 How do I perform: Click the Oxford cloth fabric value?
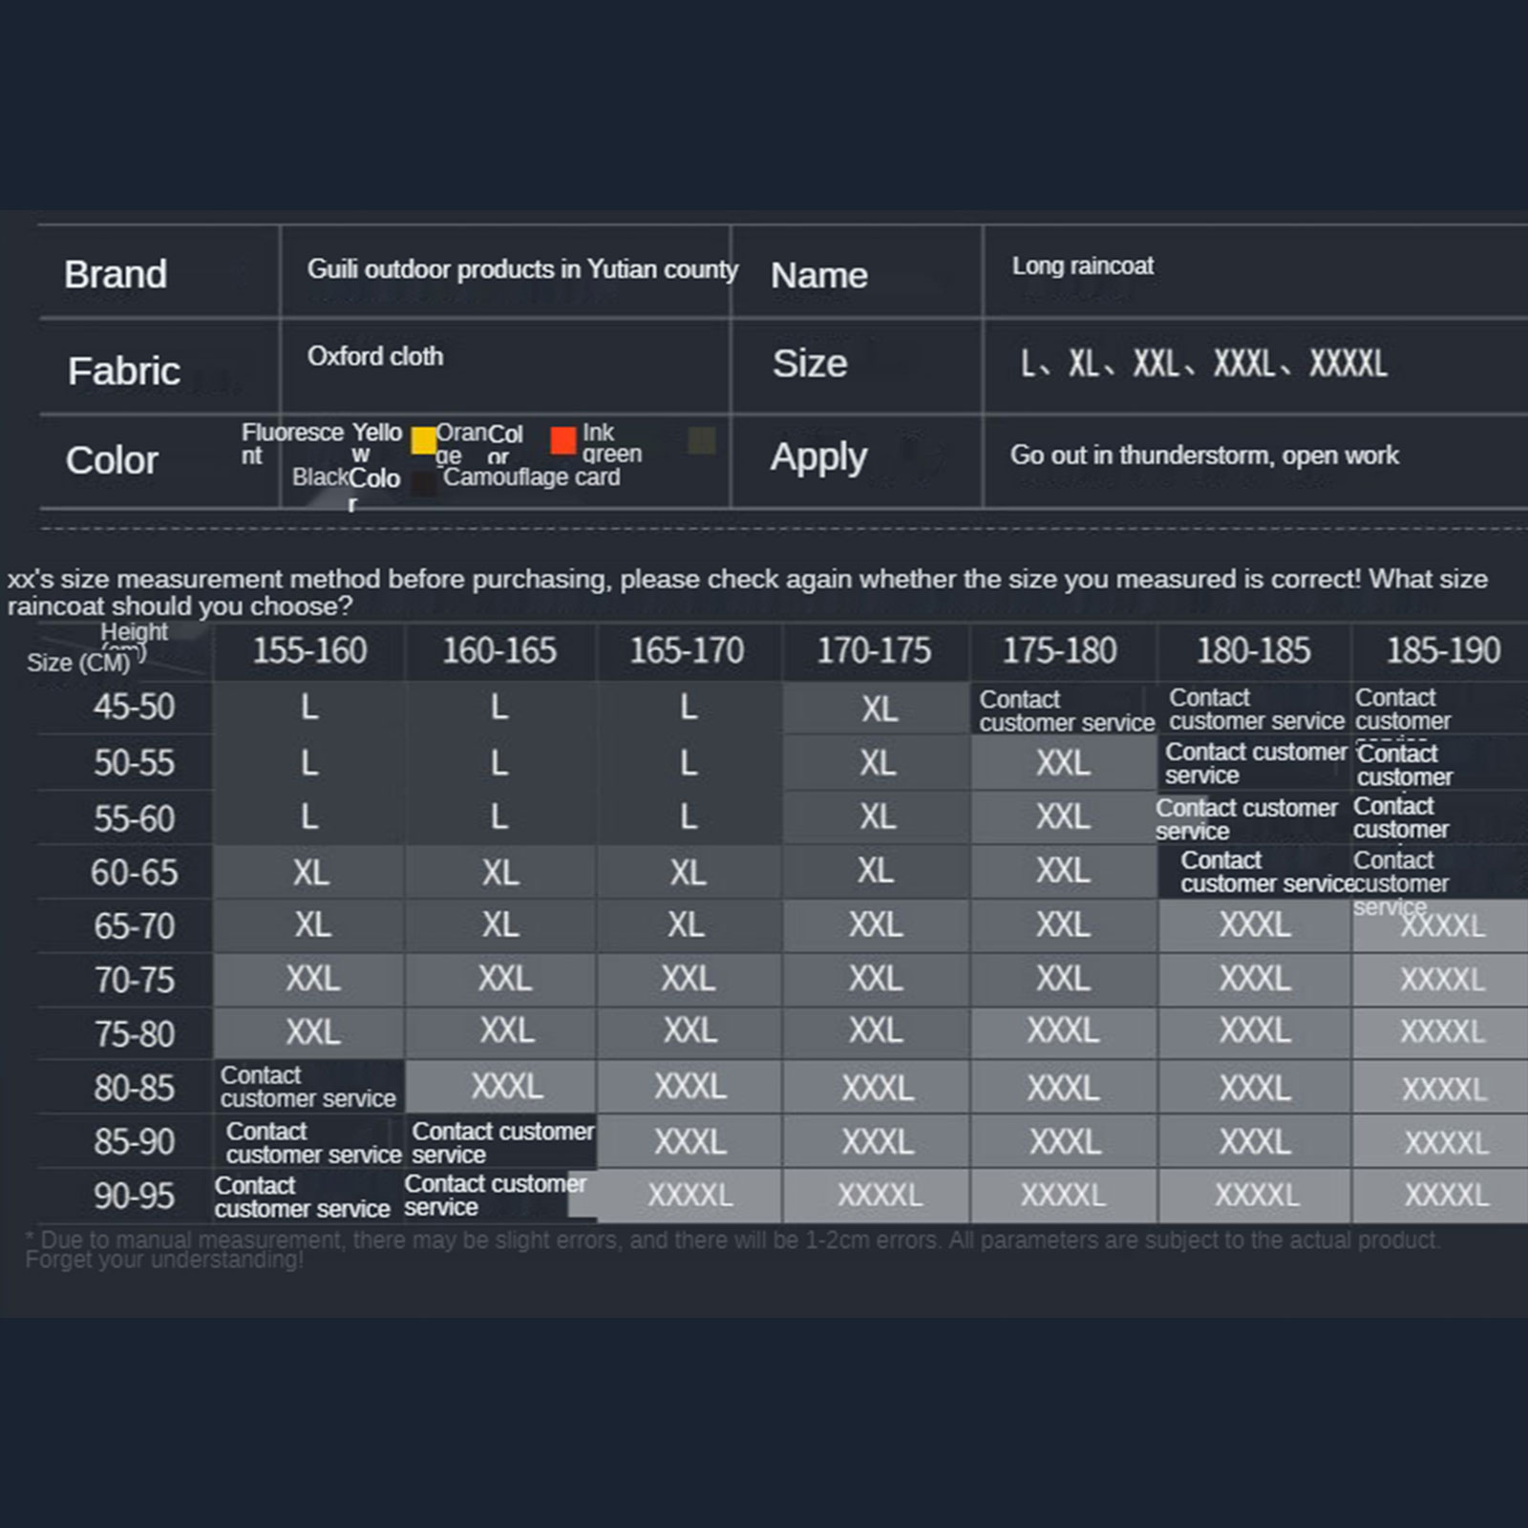[x=375, y=356]
